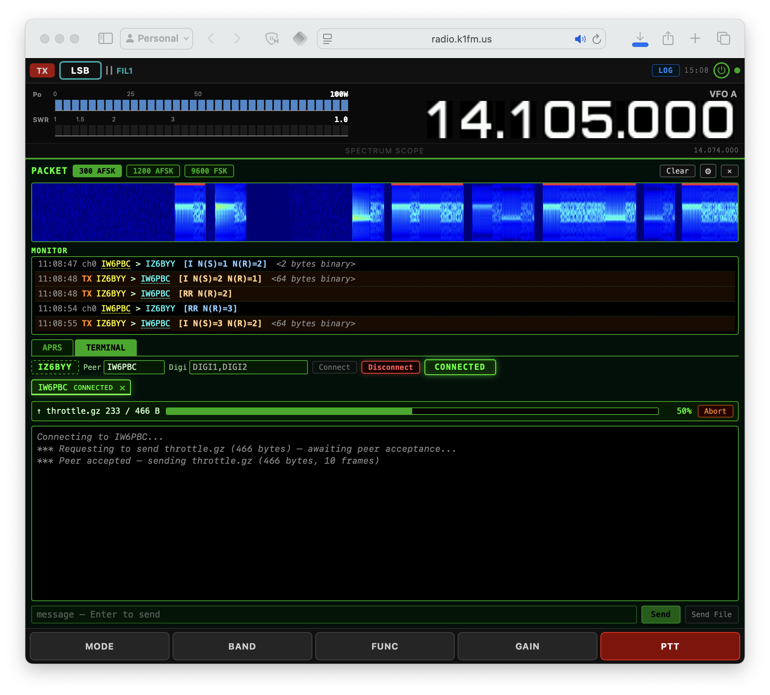Click the terminal output area
The image size is (770, 695).
coord(385,513)
